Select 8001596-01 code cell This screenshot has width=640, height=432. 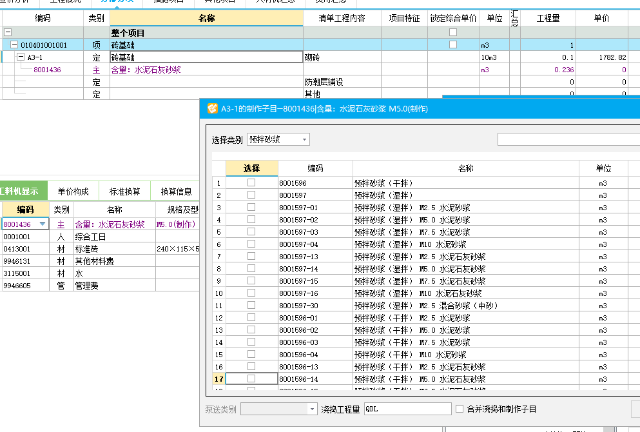[x=315, y=318]
